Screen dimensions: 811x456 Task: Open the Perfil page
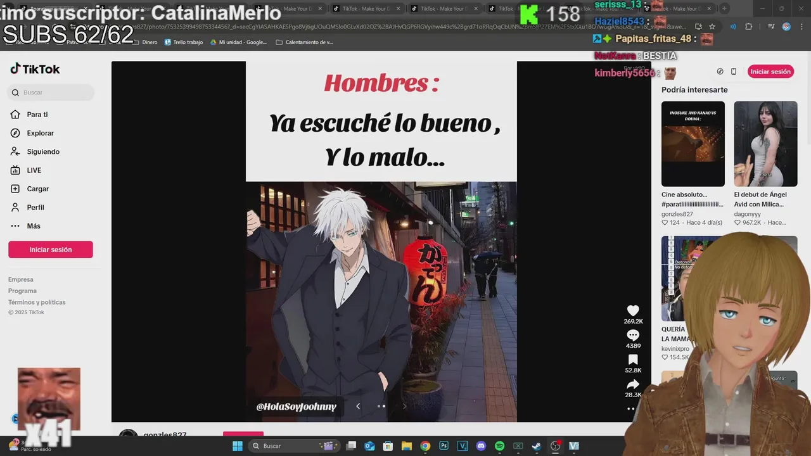click(x=35, y=207)
